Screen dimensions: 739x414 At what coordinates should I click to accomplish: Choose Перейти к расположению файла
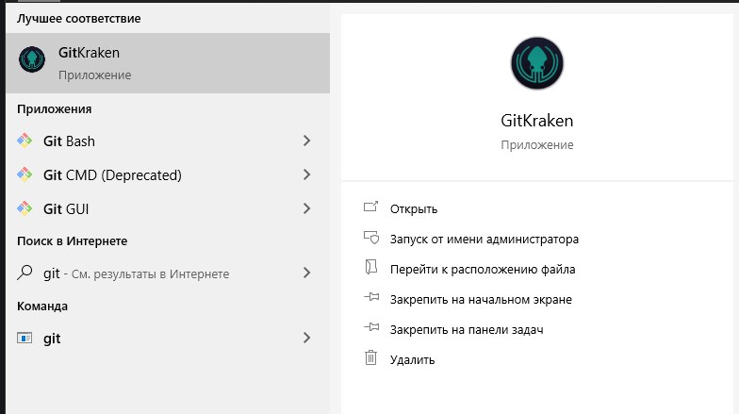483,270
